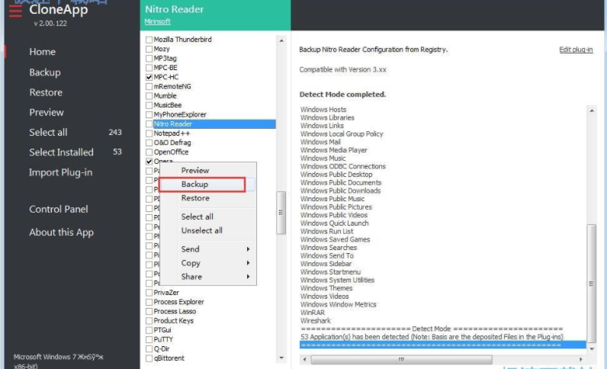This screenshot has width=607, height=369.
Task: Click detect log horizontal scroll left arrow
Action: pyautogui.click(x=305, y=359)
